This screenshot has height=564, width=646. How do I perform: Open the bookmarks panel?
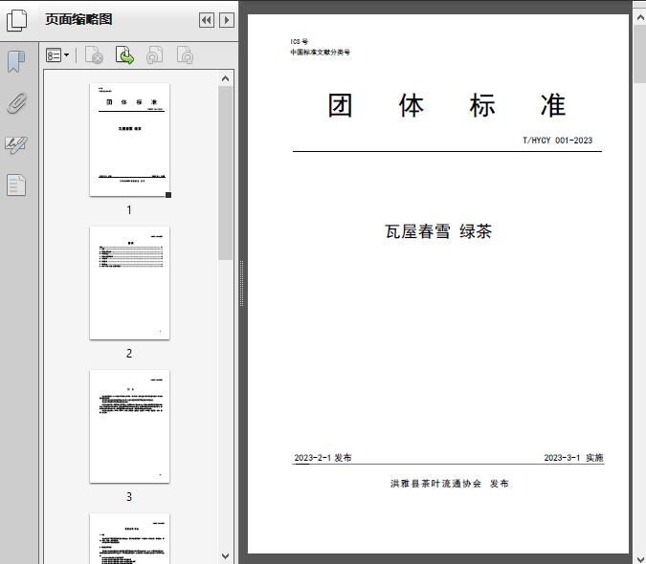pos(16,62)
